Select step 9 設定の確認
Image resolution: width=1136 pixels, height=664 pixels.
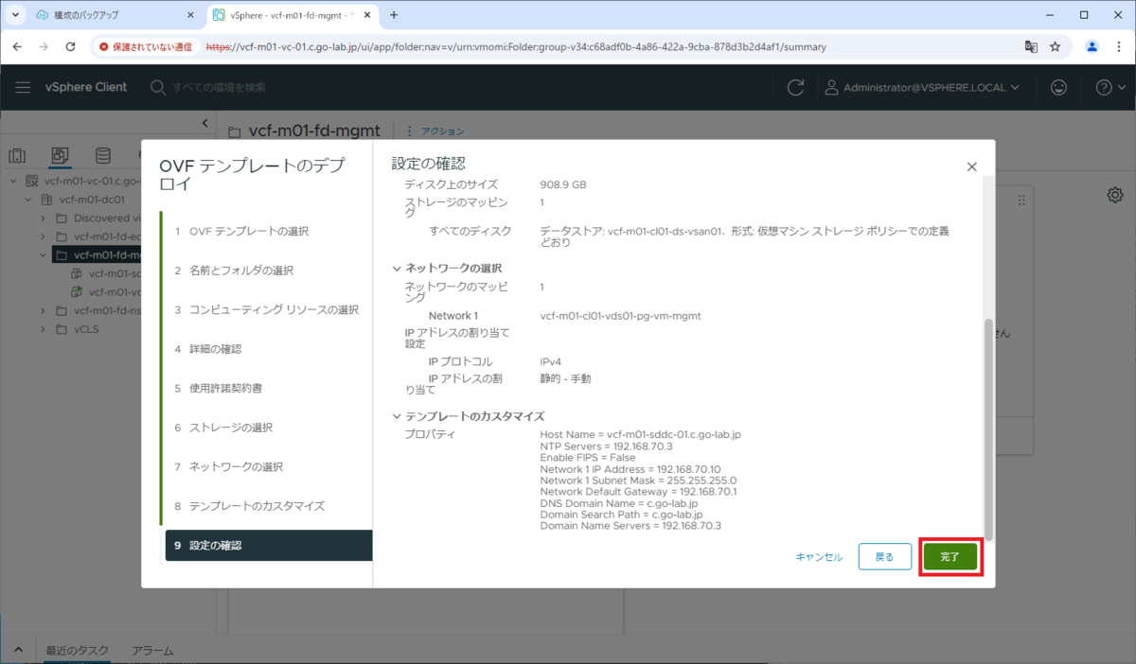click(x=269, y=546)
